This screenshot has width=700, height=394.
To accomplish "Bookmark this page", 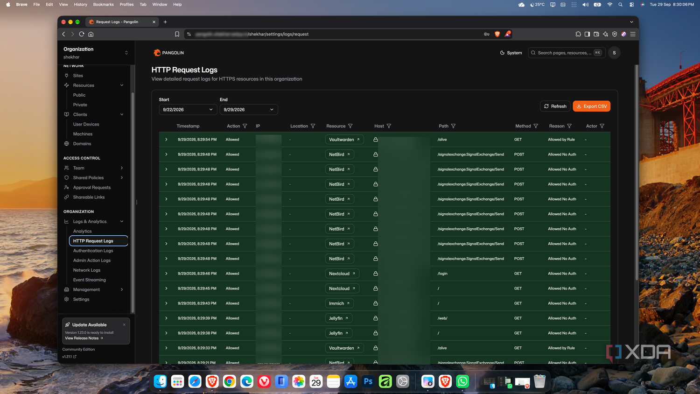I will pyautogui.click(x=177, y=34).
